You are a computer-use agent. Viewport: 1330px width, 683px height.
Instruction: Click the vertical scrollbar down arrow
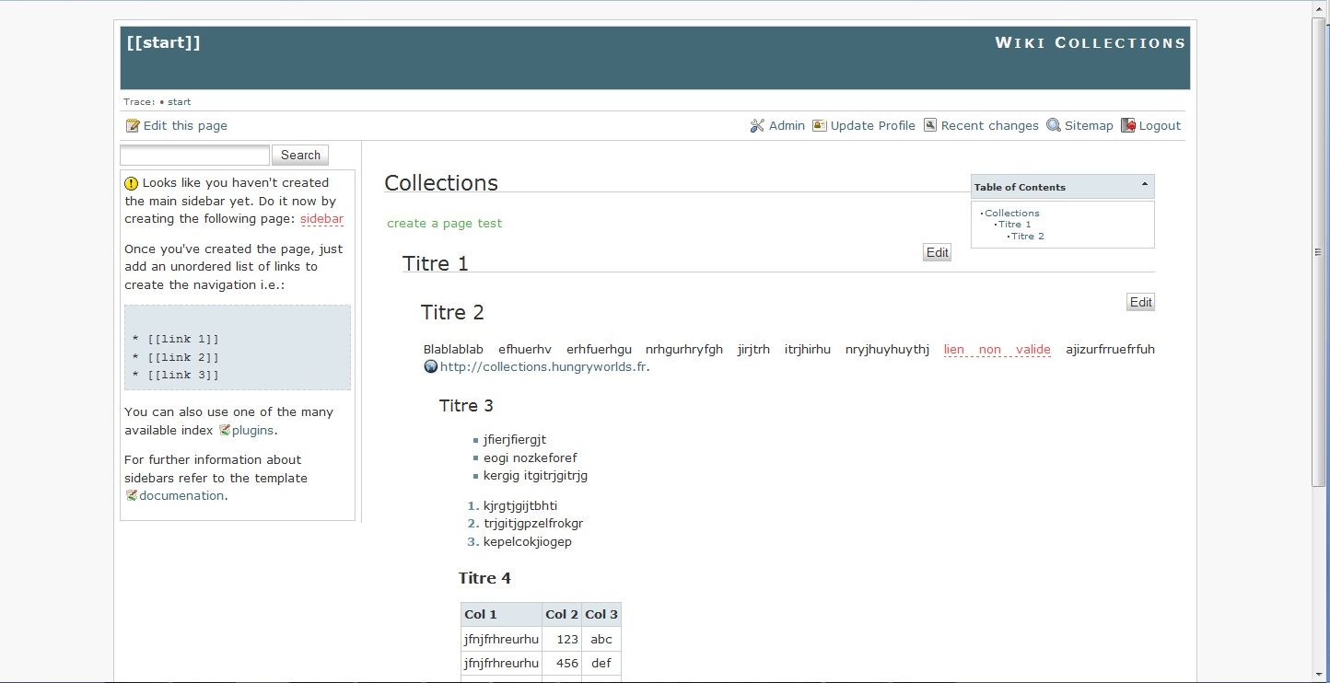(1321, 675)
